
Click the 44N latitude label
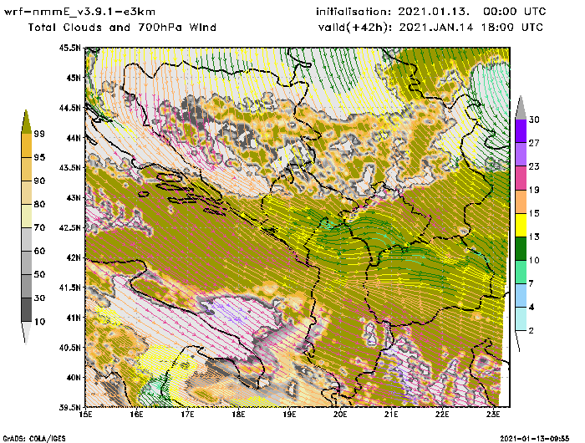(x=74, y=138)
